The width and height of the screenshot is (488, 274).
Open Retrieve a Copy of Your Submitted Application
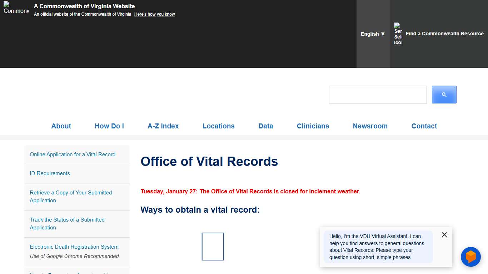coord(71,197)
